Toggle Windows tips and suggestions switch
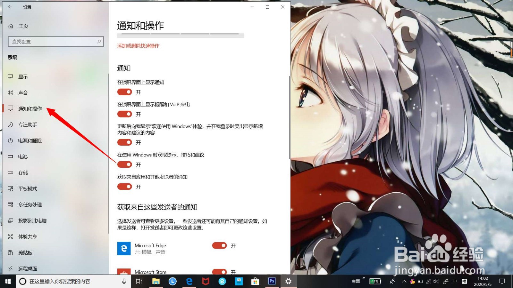 pos(125,164)
